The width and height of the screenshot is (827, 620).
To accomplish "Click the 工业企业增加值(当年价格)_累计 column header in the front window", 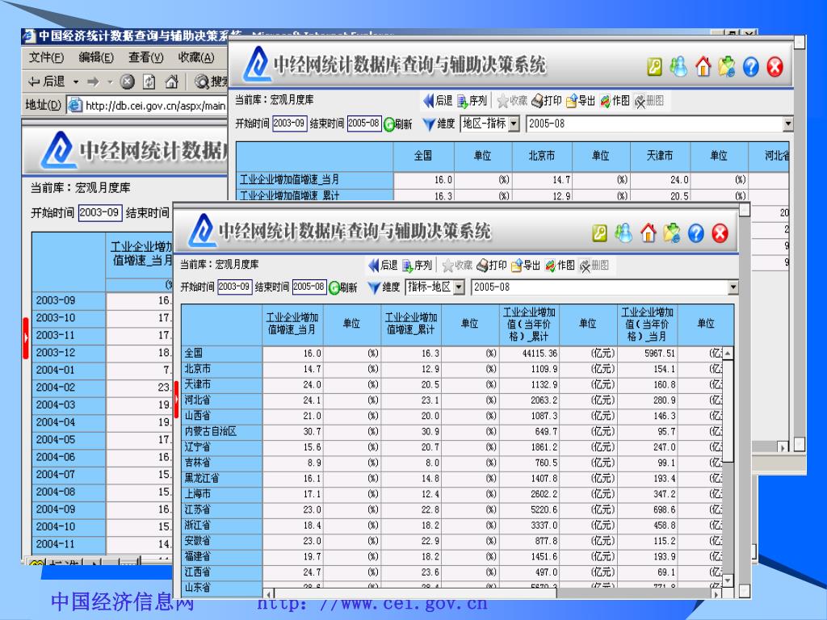I will click(529, 325).
